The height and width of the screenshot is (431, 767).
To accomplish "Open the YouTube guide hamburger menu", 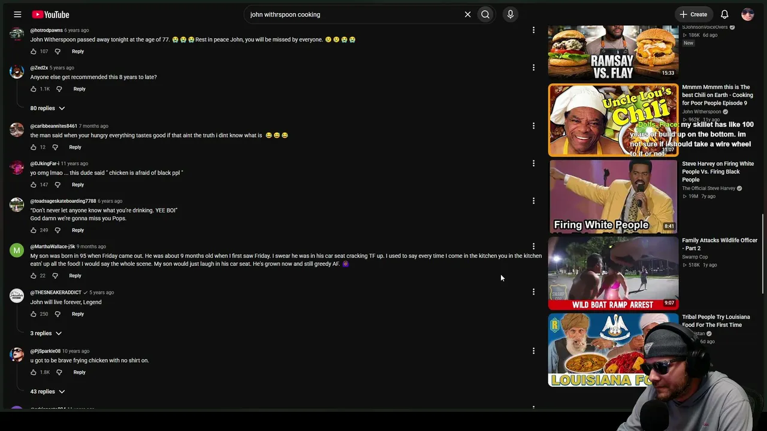I will pos(17,14).
